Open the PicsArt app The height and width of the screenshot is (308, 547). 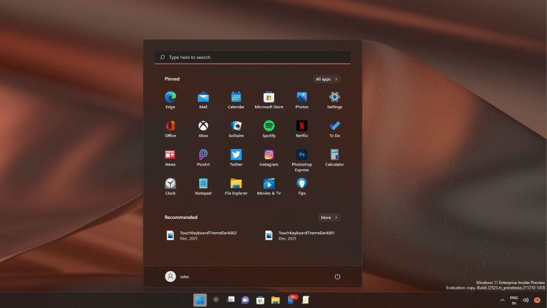click(203, 155)
